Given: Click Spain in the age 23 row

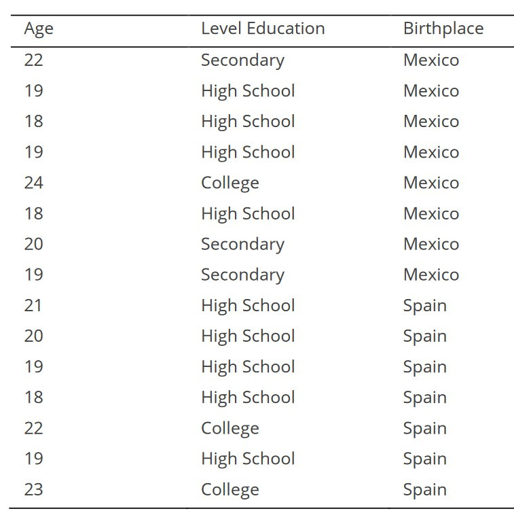Looking at the screenshot, I should (424, 489).
